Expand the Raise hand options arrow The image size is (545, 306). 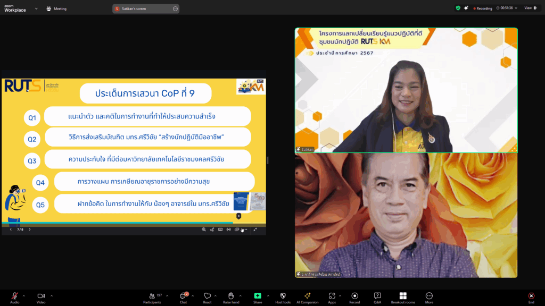coord(241,296)
